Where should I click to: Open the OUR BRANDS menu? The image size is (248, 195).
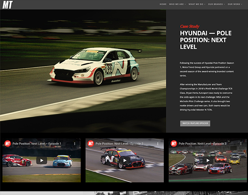(215, 4)
